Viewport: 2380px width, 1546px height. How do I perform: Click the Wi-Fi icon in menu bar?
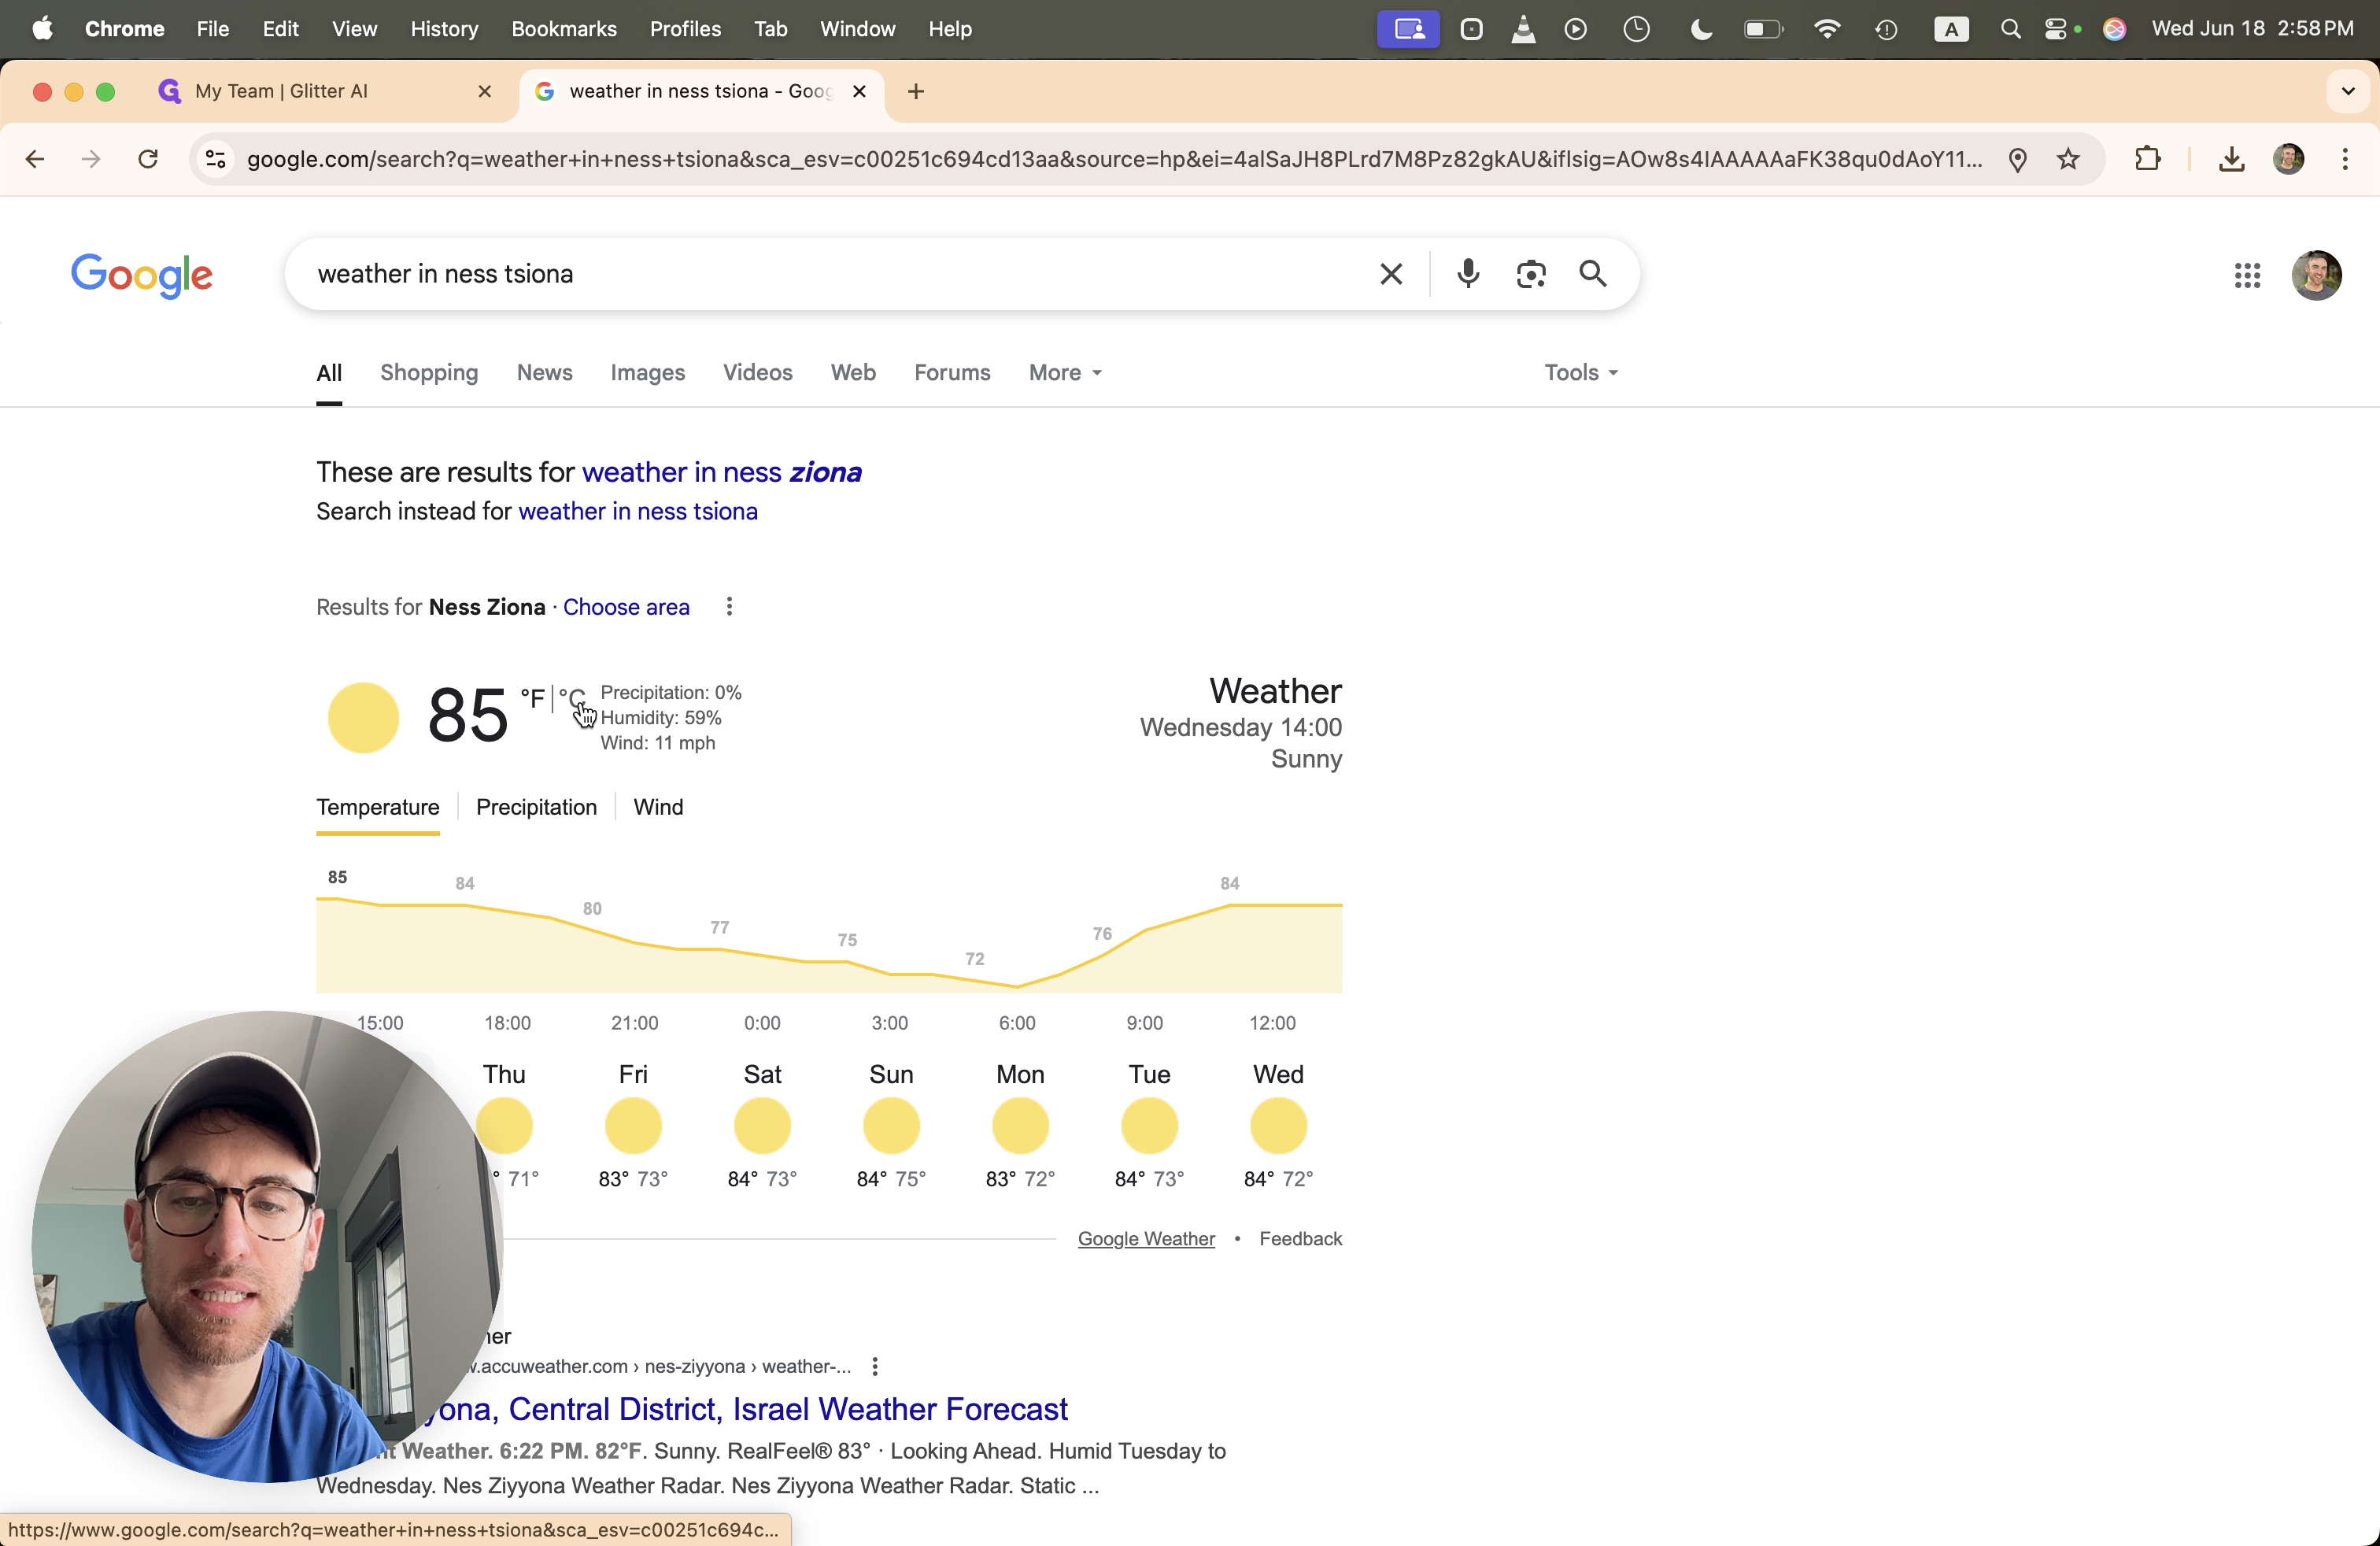coord(1826,29)
